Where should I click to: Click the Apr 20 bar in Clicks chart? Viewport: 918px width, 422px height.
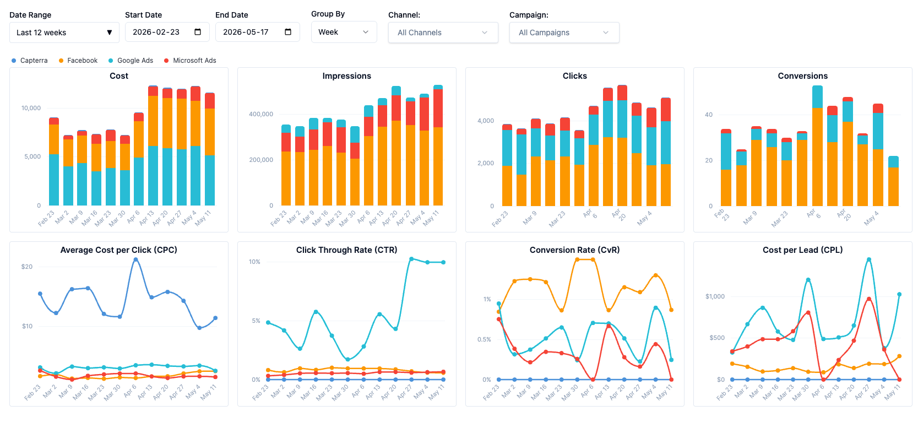[622, 145]
